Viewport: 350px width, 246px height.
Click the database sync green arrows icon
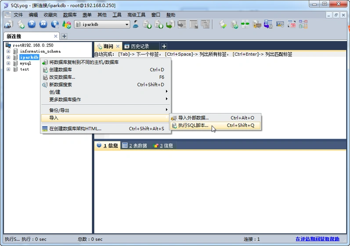(245, 24)
